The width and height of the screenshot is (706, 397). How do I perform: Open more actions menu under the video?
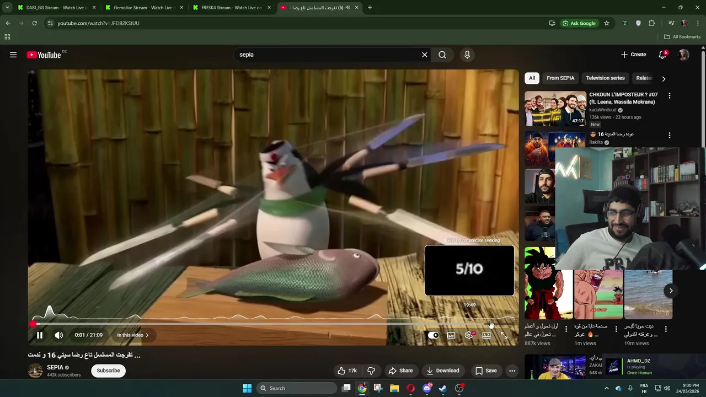tap(512, 371)
